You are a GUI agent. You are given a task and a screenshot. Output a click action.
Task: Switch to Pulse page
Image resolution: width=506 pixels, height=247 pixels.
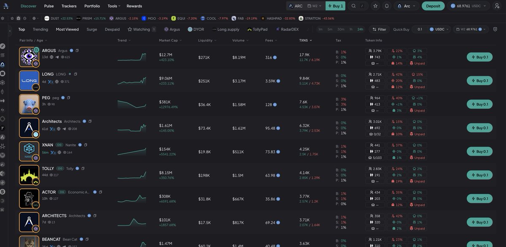pos(49,6)
